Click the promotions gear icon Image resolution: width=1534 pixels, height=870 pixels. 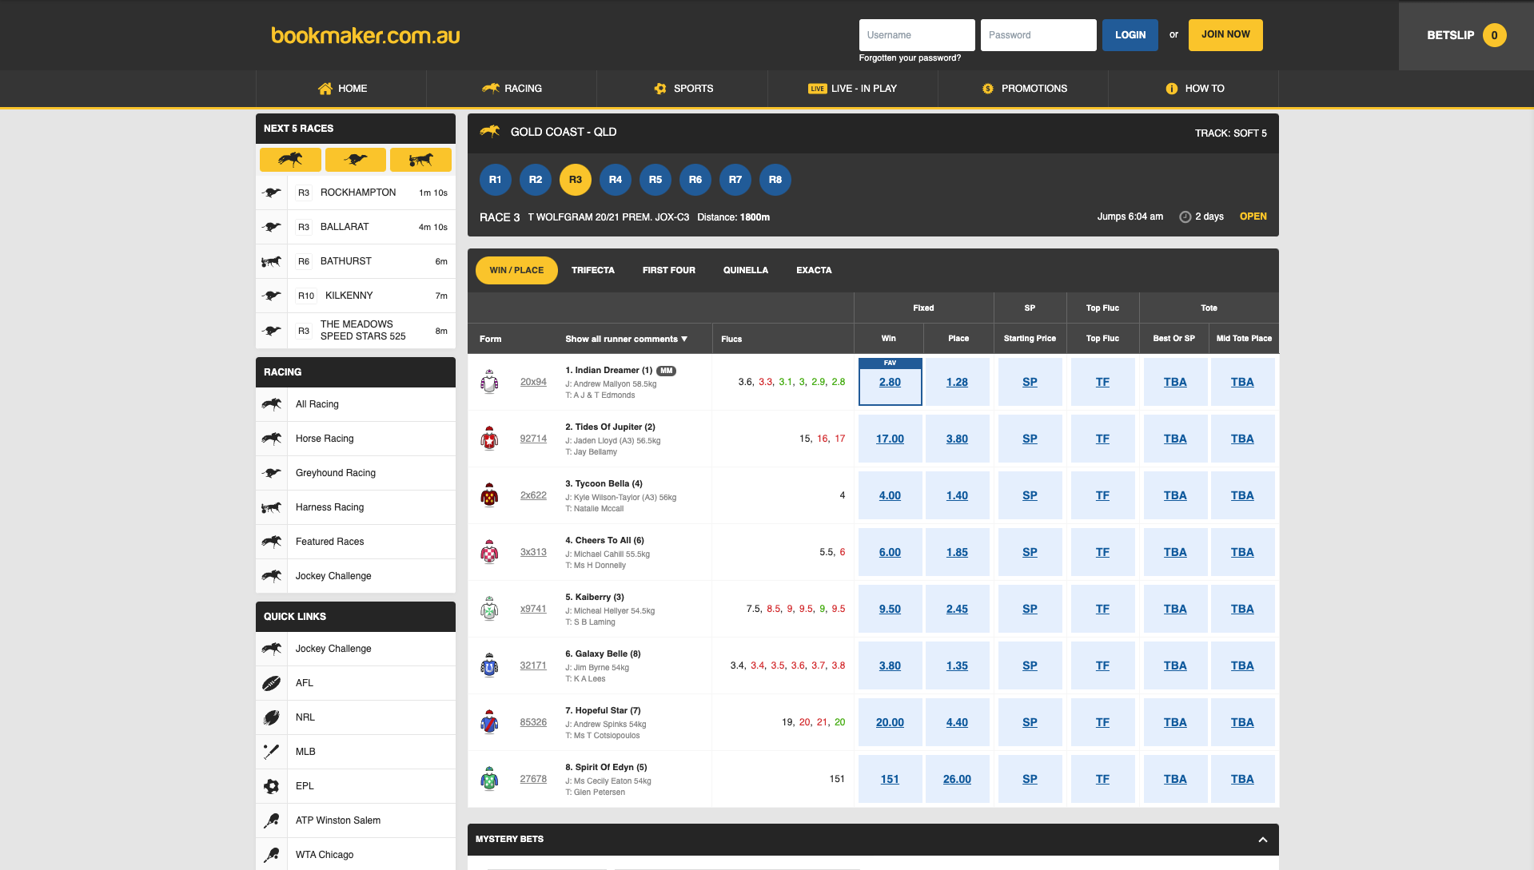[x=988, y=89]
